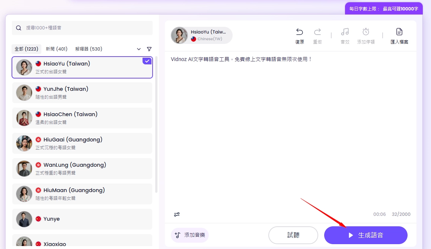431x249 pixels.
Task: Click the 添加音樂 add music button
Action: click(190, 235)
